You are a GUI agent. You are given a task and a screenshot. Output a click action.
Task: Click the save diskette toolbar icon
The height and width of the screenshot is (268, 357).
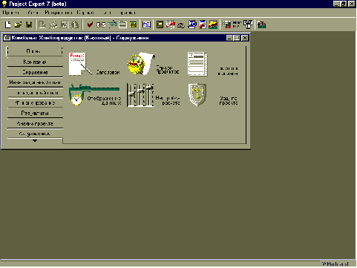click(29, 24)
